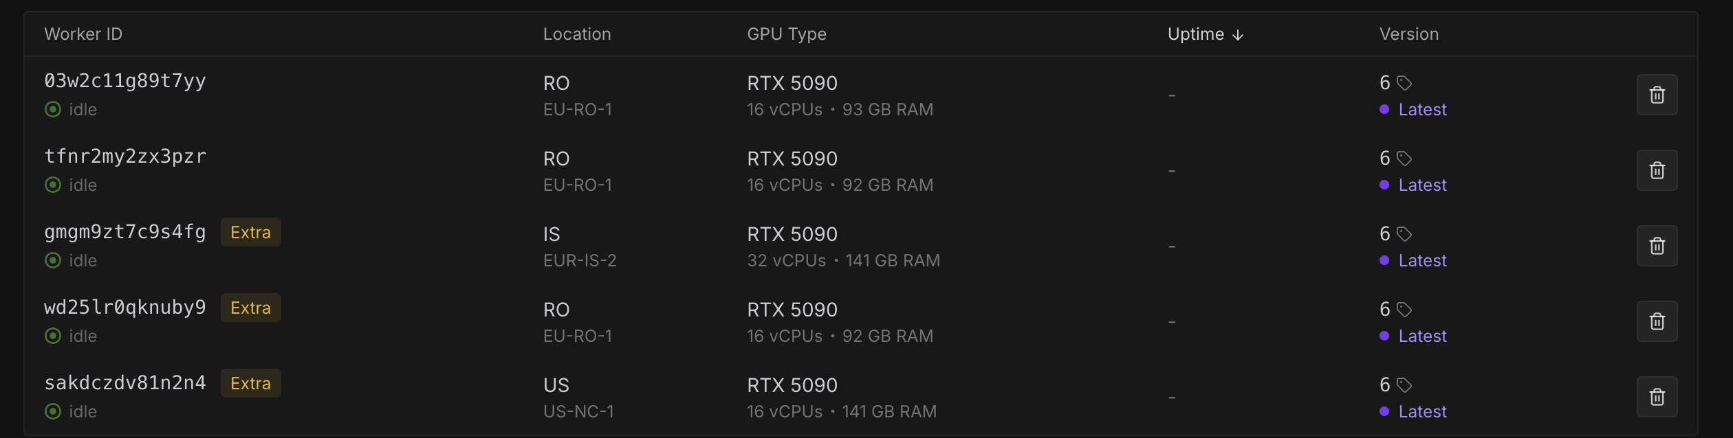Click trash icon for worker tfnr2my2zx3pzr
Screen dimensions: 1733x438
[1657, 170]
